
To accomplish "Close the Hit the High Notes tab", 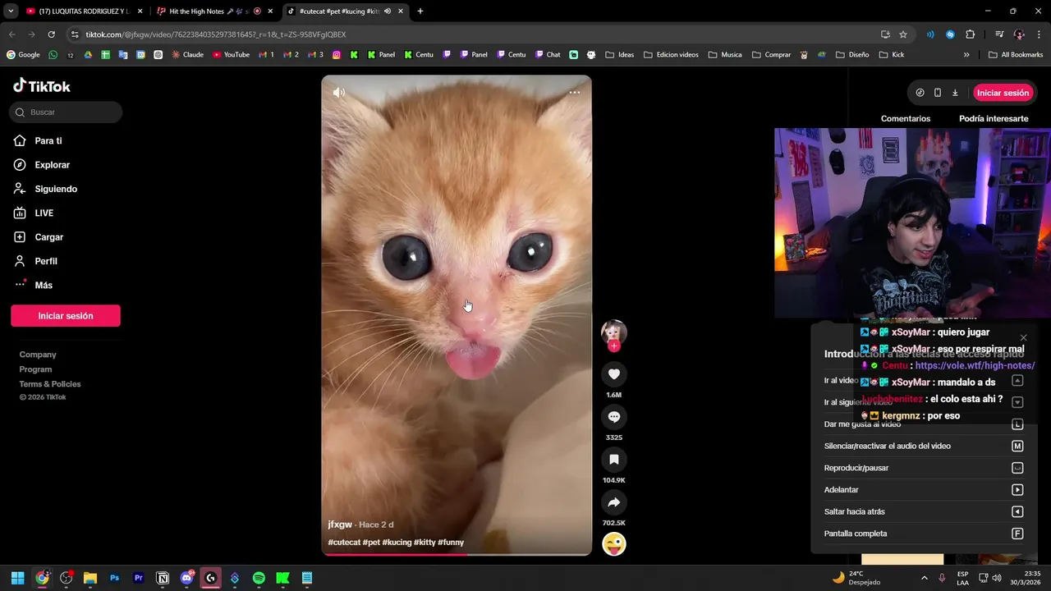I will 270,11.
